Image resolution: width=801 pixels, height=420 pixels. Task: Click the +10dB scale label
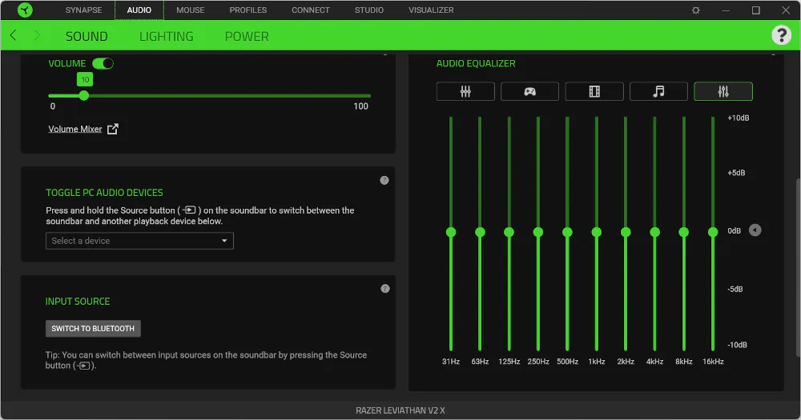pyautogui.click(x=739, y=118)
